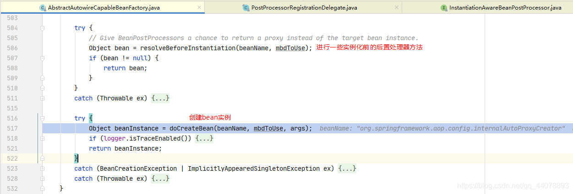This screenshot has width=573, height=194.
Task: Close PostProcessorRegistrationDelegate.java tab
Action: point(396,8)
